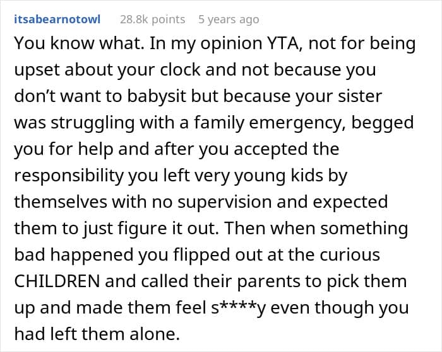Open the itsabearnotowl user profile
The width and height of the screenshot is (442, 352).
tap(57, 20)
